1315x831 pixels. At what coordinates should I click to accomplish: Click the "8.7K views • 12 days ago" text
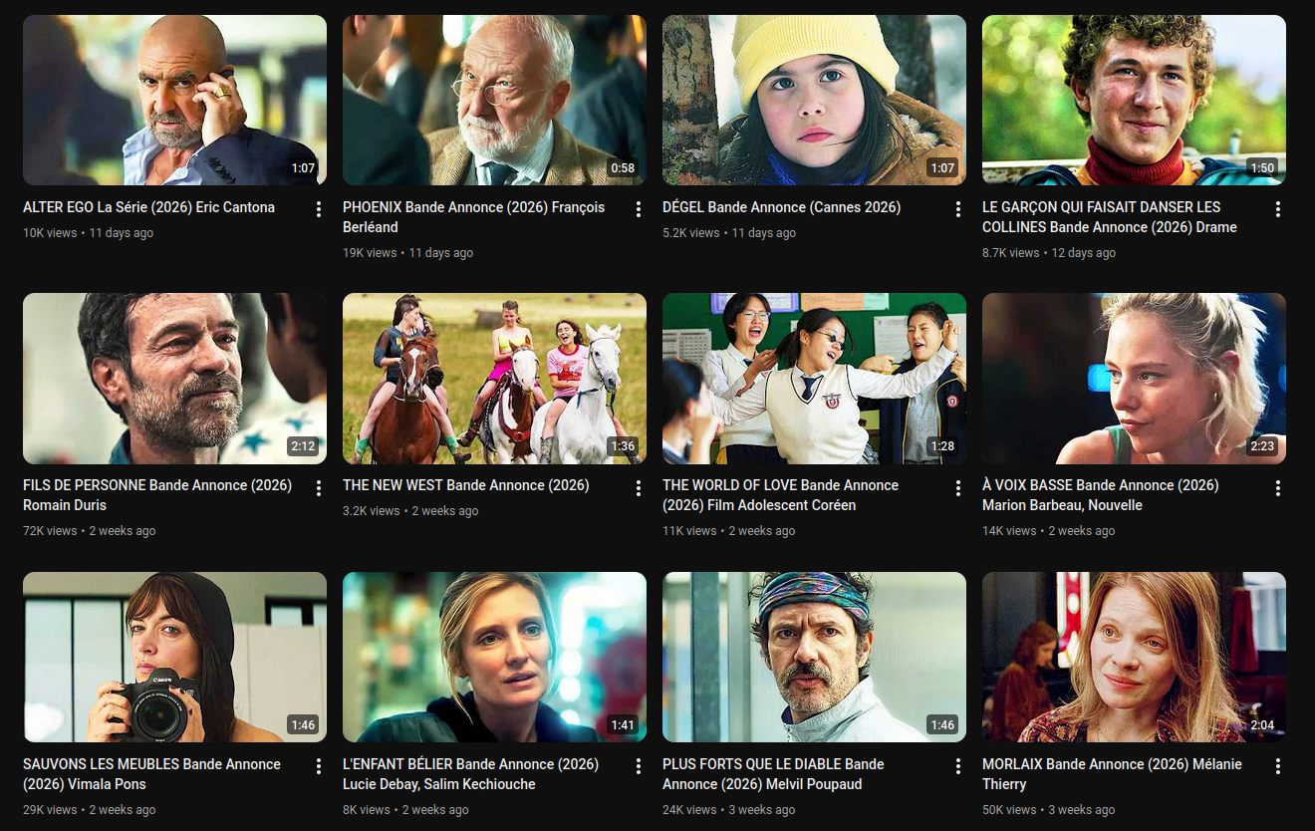pyautogui.click(x=1049, y=253)
